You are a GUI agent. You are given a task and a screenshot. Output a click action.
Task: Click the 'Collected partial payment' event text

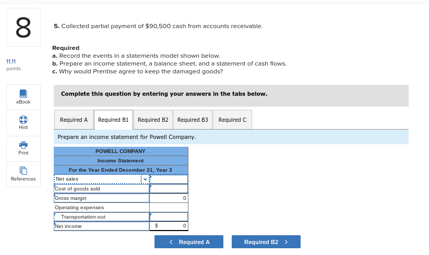tap(159, 26)
